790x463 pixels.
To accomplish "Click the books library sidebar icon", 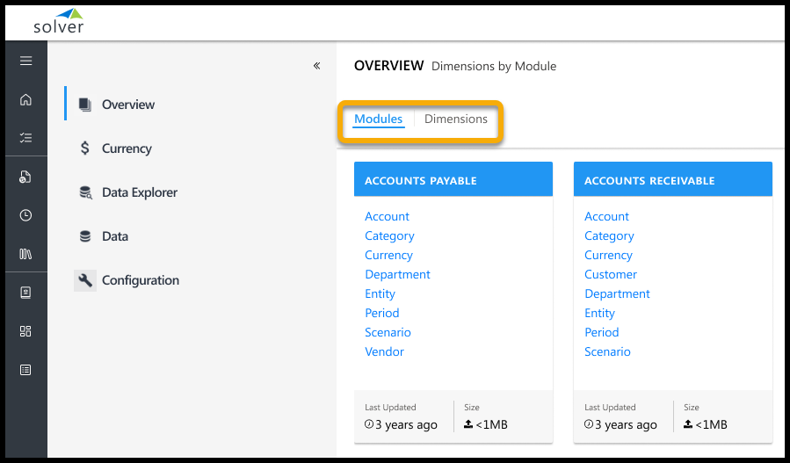I will coord(25,254).
